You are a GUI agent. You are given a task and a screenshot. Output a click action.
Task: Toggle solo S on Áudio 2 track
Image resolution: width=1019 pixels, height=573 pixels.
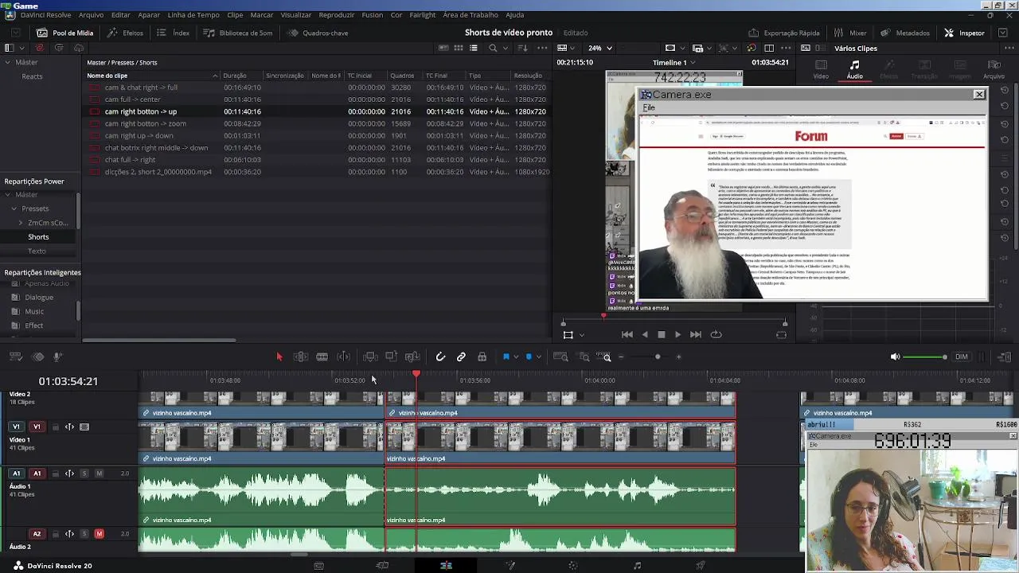pos(84,534)
